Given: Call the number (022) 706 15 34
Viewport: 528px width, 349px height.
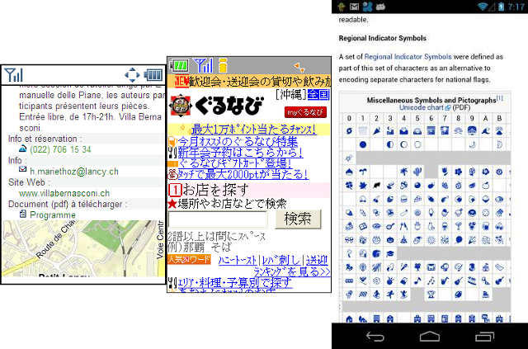Looking at the screenshot, I should point(60,149).
